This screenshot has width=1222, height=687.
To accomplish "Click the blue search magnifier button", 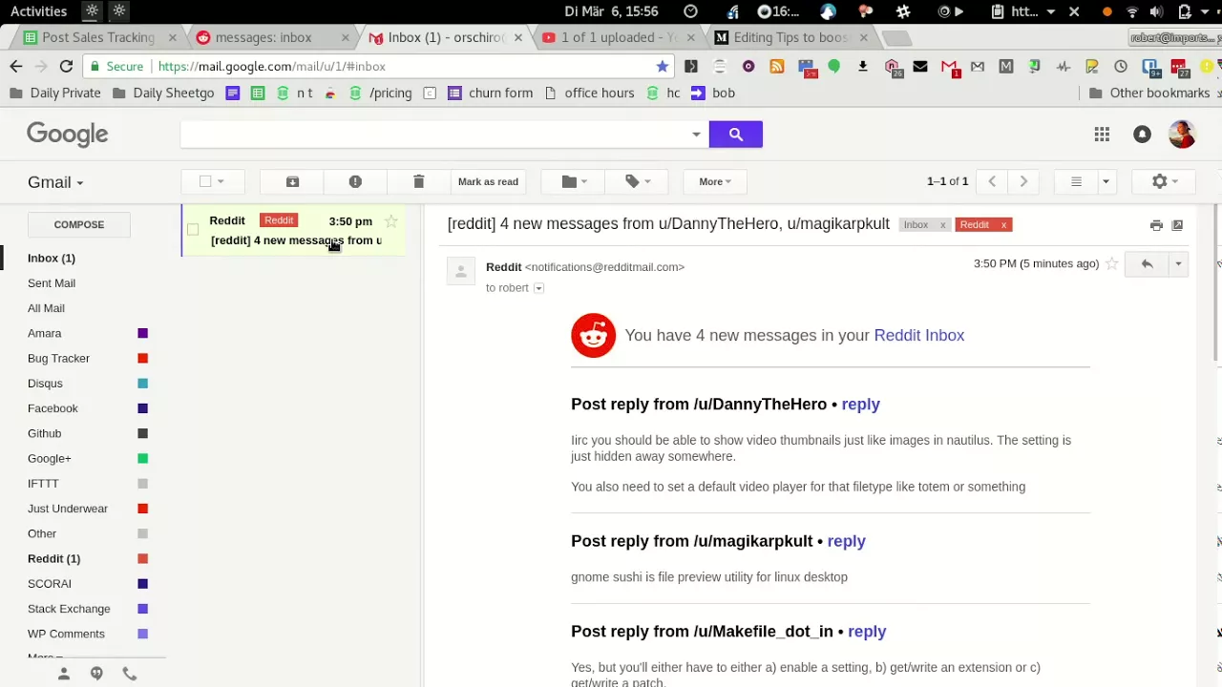I will [x=735, y=135].
